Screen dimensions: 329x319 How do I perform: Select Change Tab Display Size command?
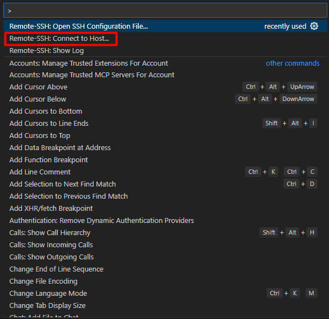pos(165,306)
